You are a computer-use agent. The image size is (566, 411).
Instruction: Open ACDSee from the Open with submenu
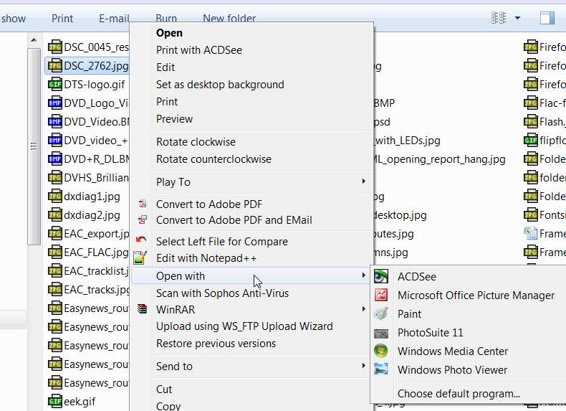click(x=416, y=277)
